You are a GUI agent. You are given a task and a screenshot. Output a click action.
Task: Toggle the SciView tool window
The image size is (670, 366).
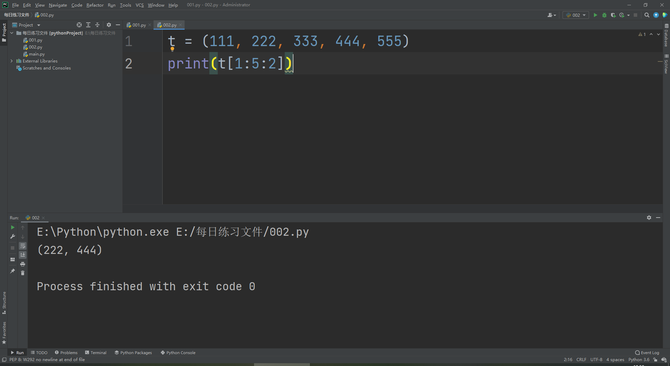pos(666,64)
